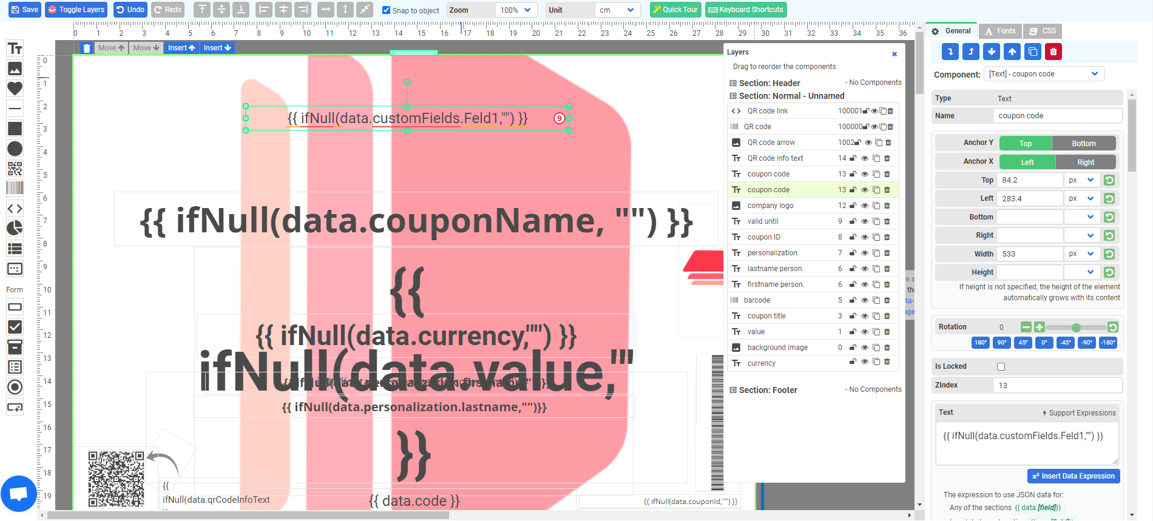Open the Bottom unit dropdown
The height and width of the screenshot is (521, 1153).
[1081, 217]
